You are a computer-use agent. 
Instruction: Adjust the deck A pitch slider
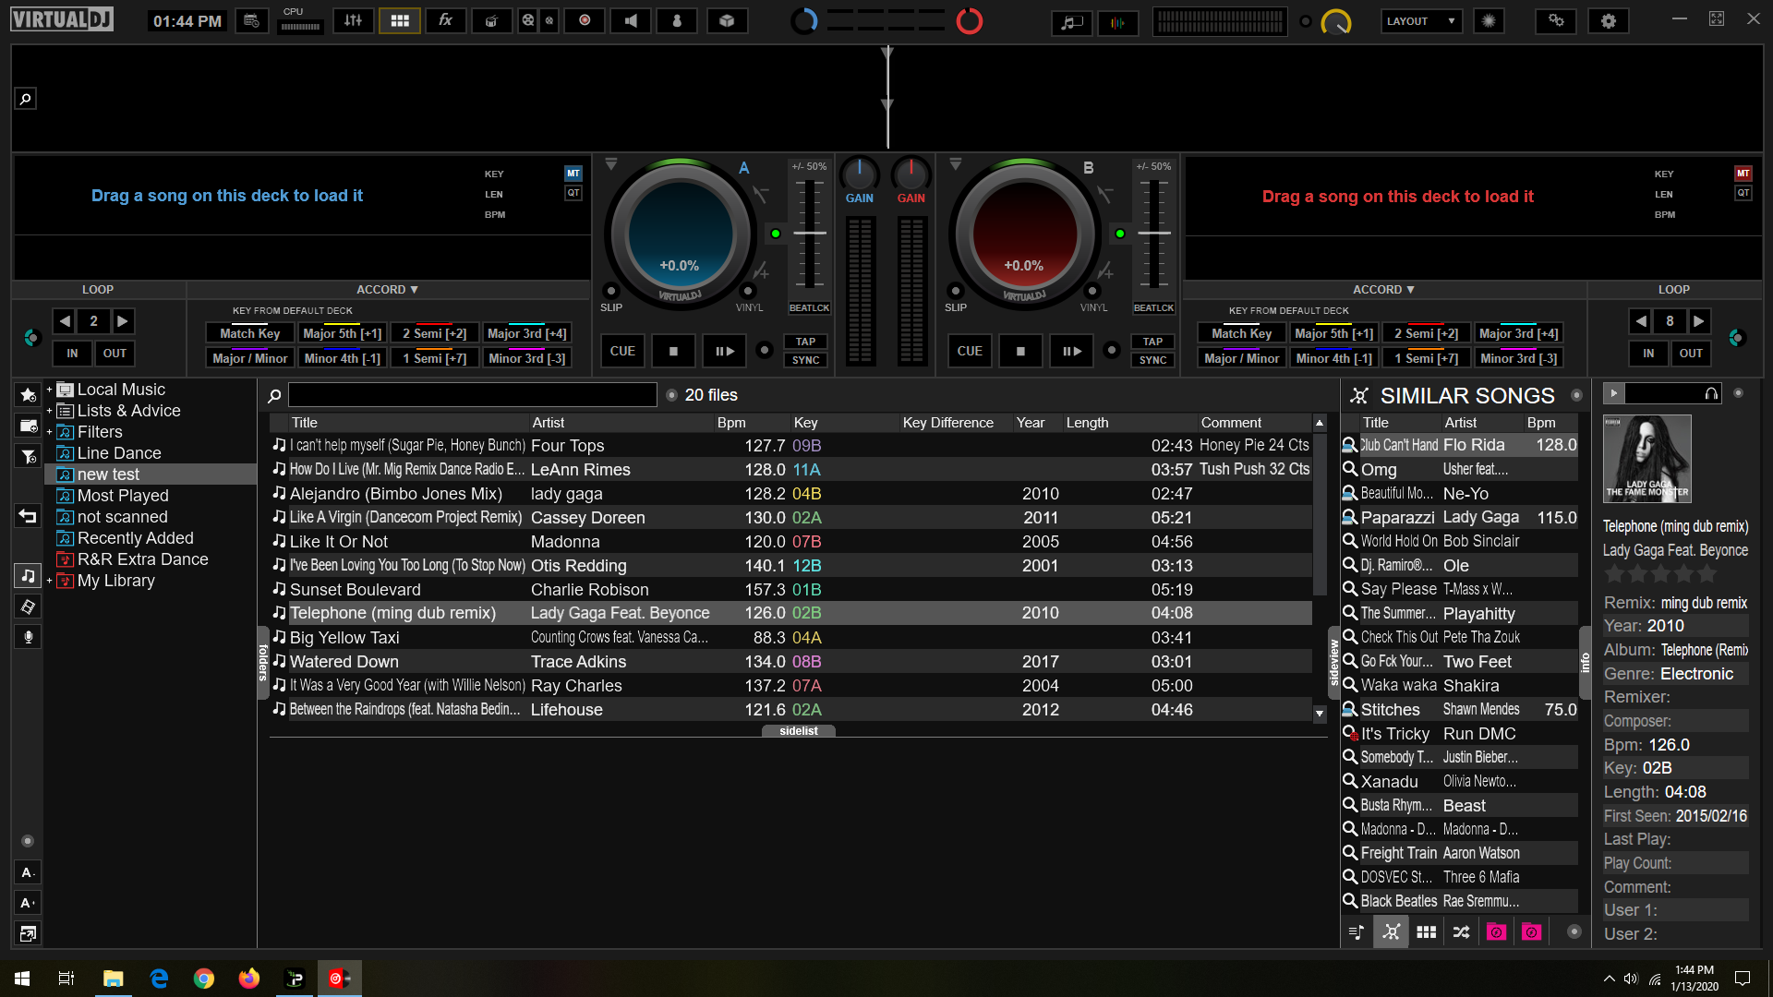click(810, 233)
